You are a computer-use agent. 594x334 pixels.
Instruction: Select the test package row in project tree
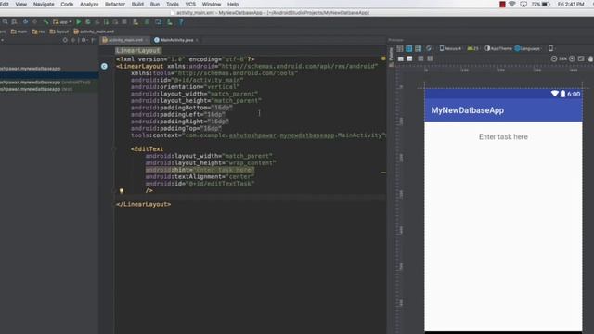[x=49, y=89]
